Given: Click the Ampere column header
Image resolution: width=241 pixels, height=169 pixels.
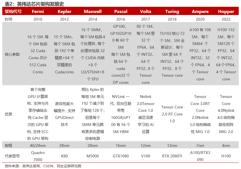Looking at the screenshot, I should pyautogui.click(x=200, y=12).
